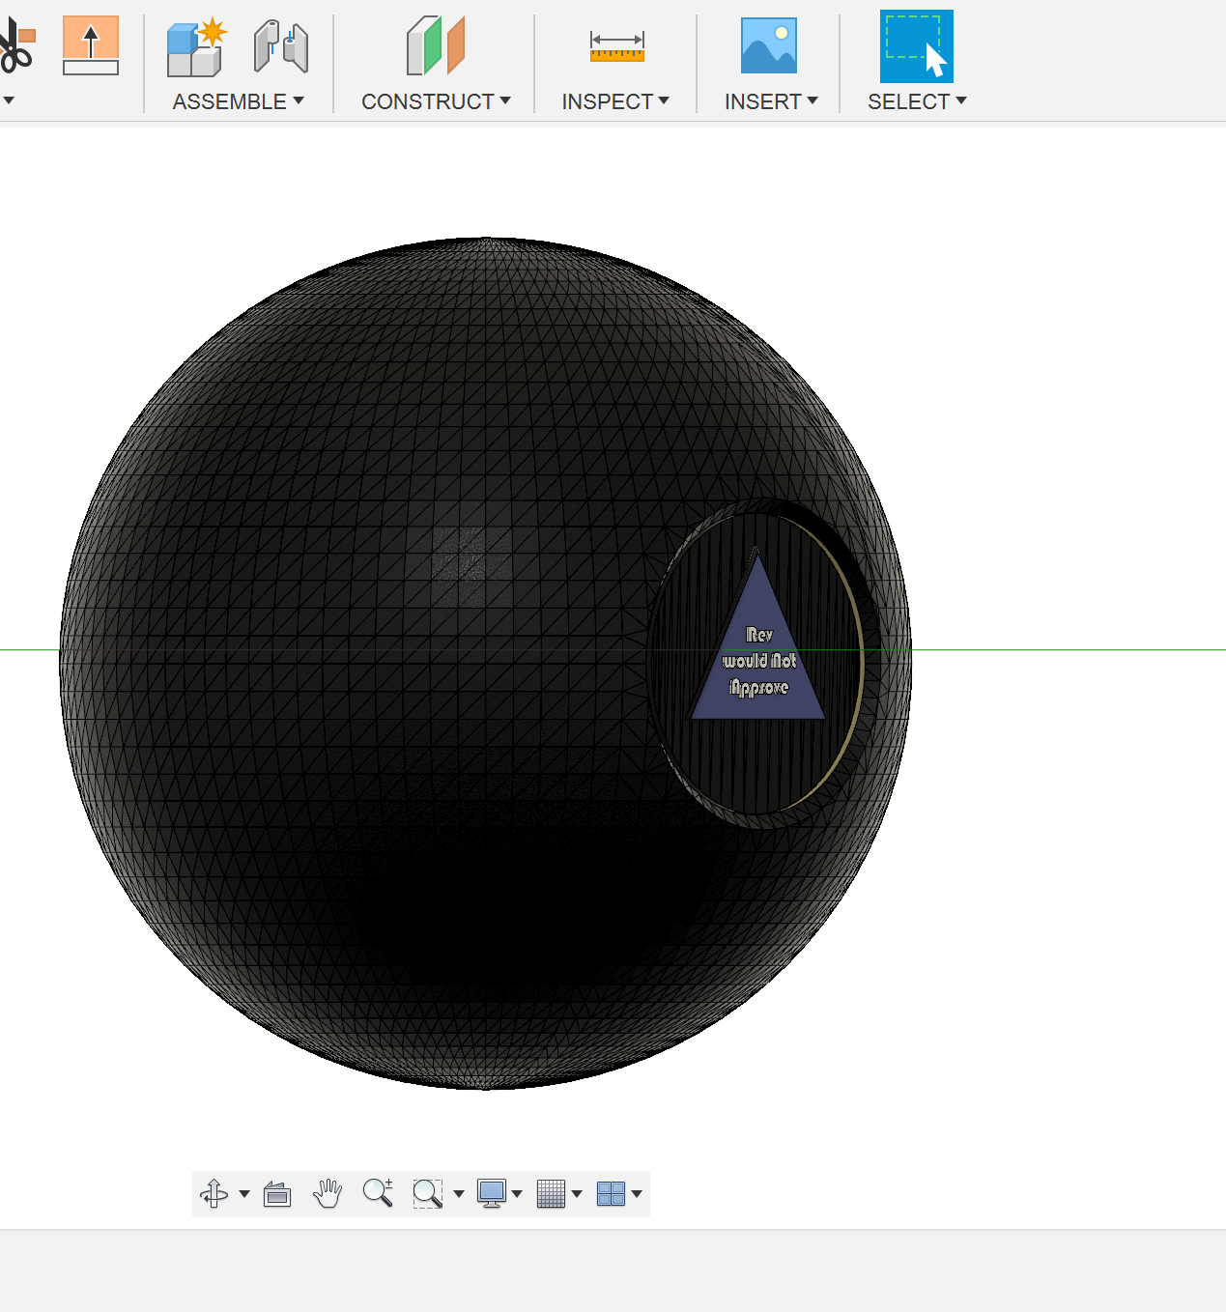The height and width of the screenshot is (1312, 1226).
Task: Select the Joint tool icon
Action: pyautogui.click(x=280, y=47)
